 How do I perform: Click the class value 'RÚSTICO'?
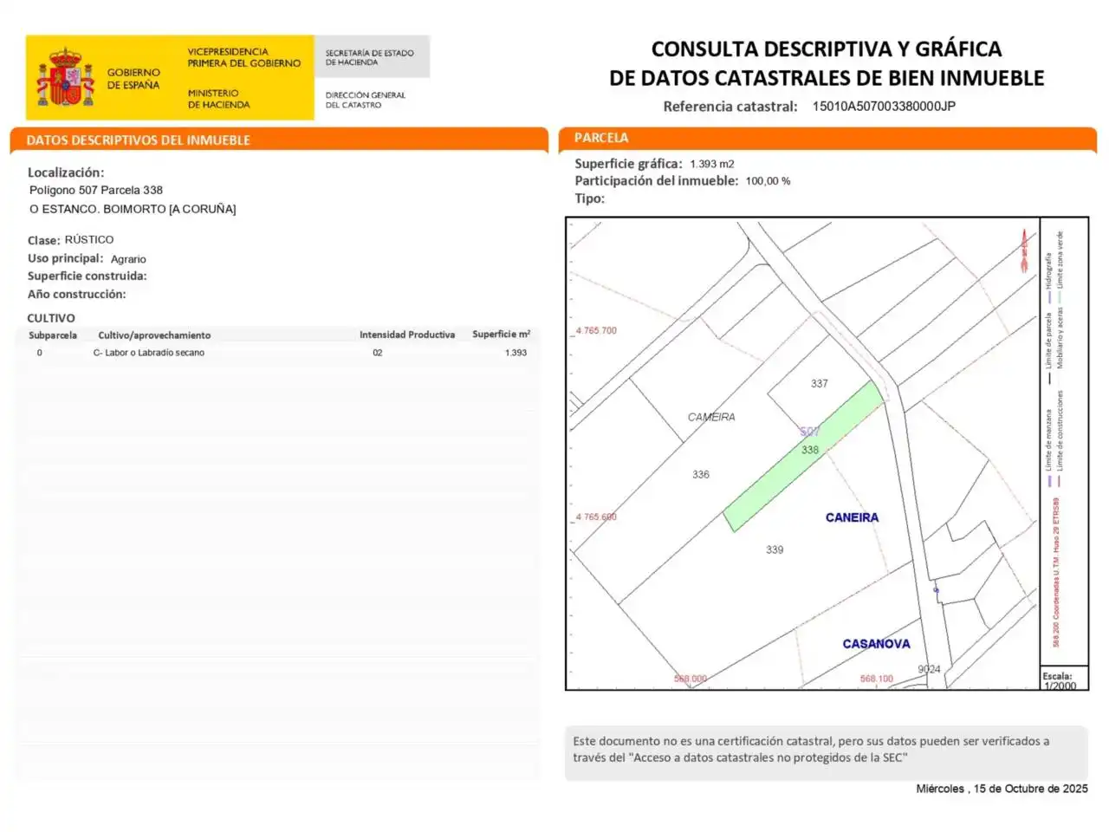coord(89,239)
